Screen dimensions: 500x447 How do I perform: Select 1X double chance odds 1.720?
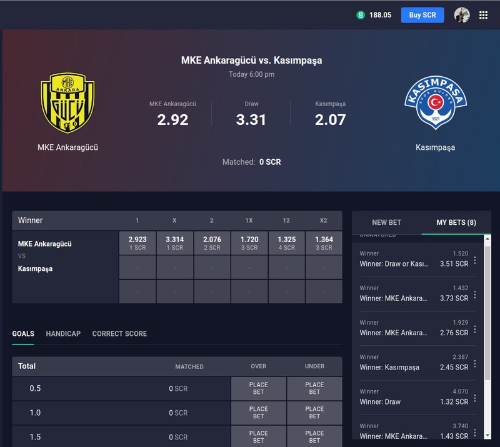tap(249, 243)
